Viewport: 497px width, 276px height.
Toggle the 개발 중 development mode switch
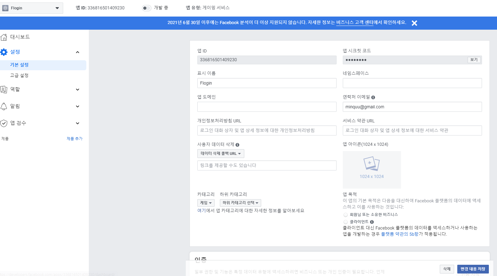146,8
